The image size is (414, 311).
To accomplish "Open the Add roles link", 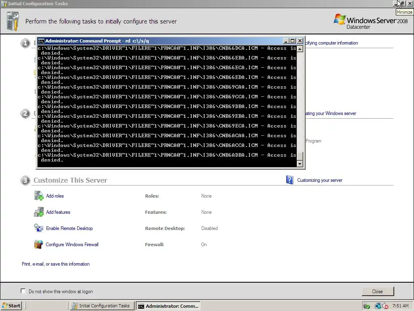I will pyautogui.click(x=55, y=196).
